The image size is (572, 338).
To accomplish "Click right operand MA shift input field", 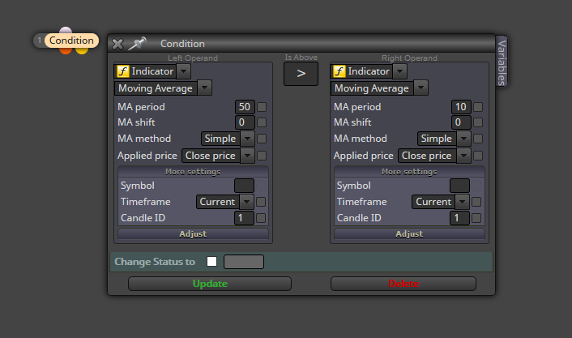I will point(461,122).
